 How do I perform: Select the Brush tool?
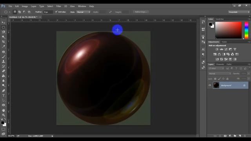click(4, 56)
